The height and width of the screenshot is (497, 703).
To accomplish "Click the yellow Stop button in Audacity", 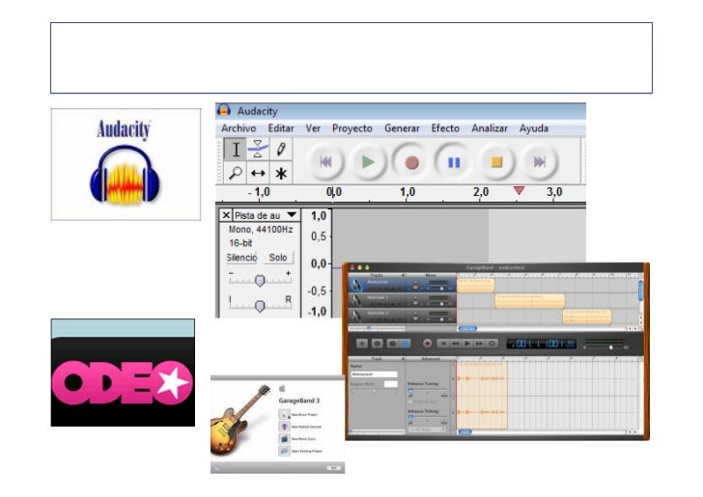I will point(496,162).
